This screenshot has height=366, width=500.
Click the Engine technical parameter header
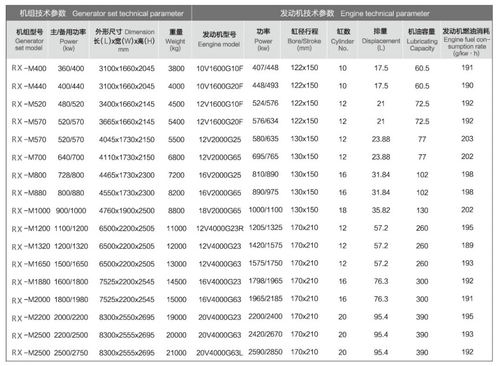tap(343, 13)
